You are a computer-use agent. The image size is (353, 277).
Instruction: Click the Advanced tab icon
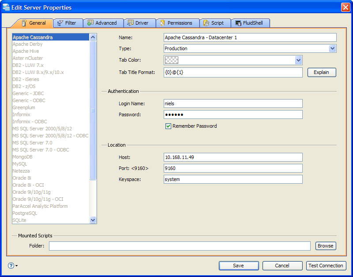pos(90,23)
